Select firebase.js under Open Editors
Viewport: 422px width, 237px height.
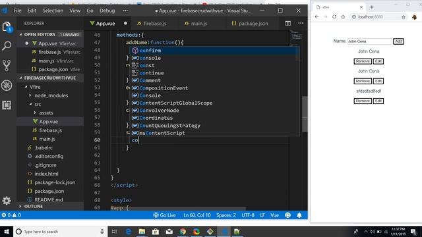(50, 52)
